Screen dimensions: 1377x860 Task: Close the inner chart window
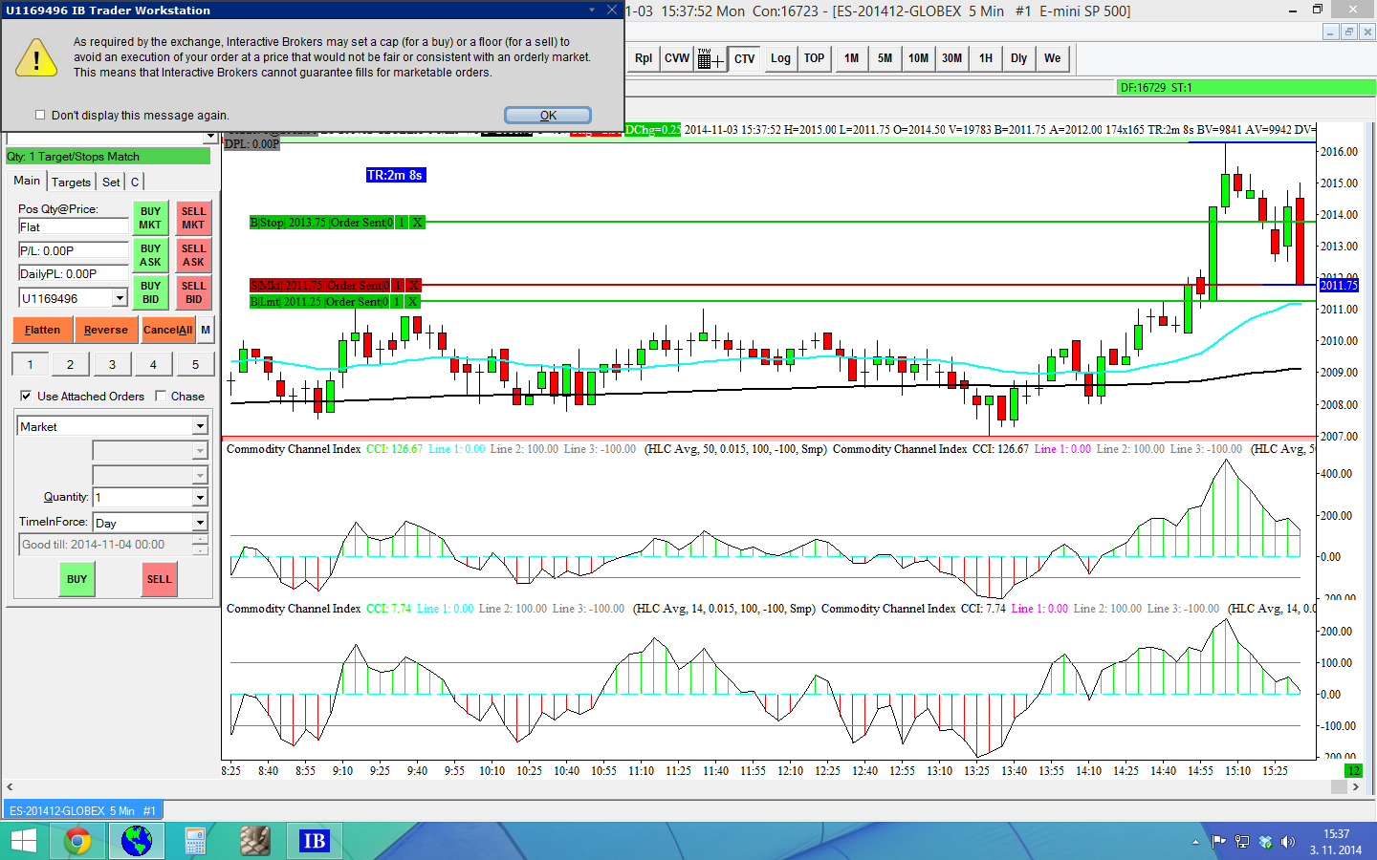tap(1367, 32)
